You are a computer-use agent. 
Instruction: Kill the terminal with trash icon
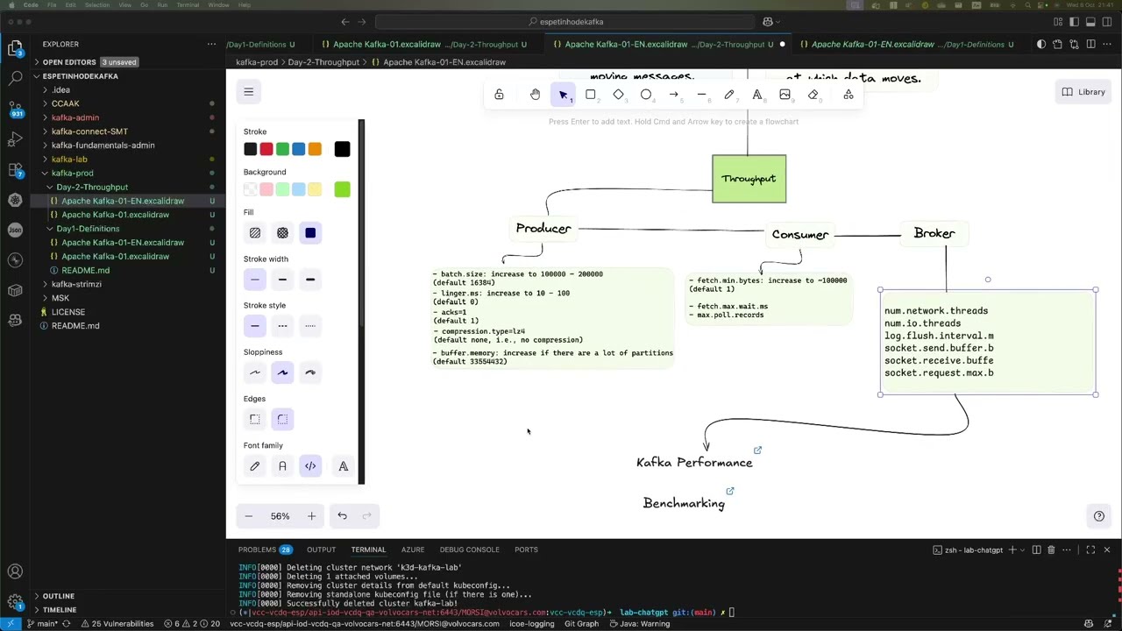(x=1053, y=549)
